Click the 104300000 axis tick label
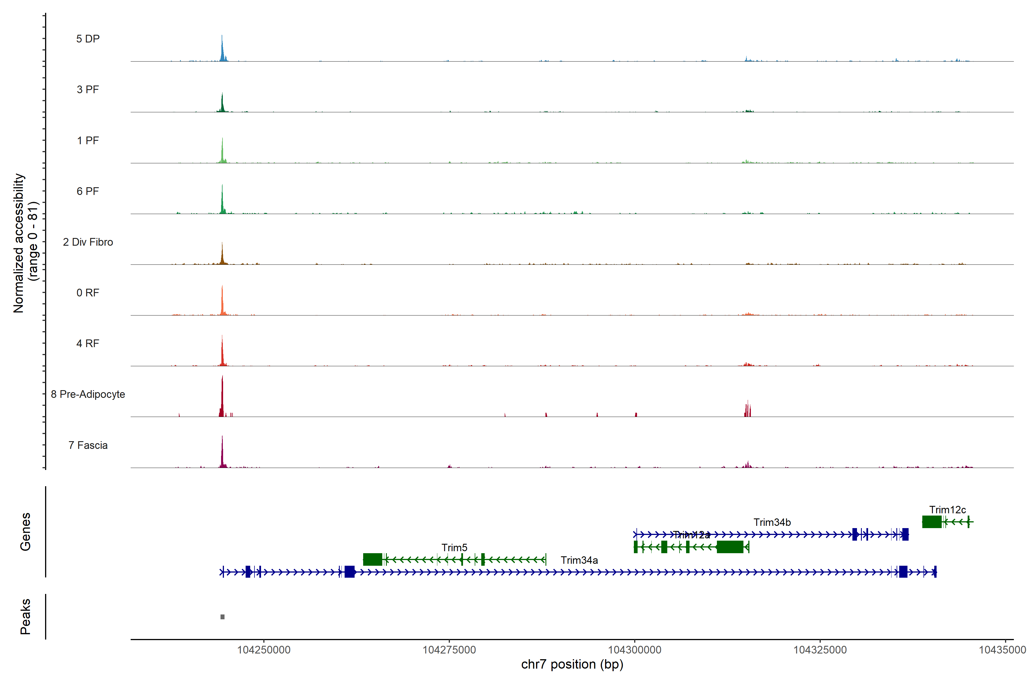This screenshot has height=684, width=1027. 634,650
